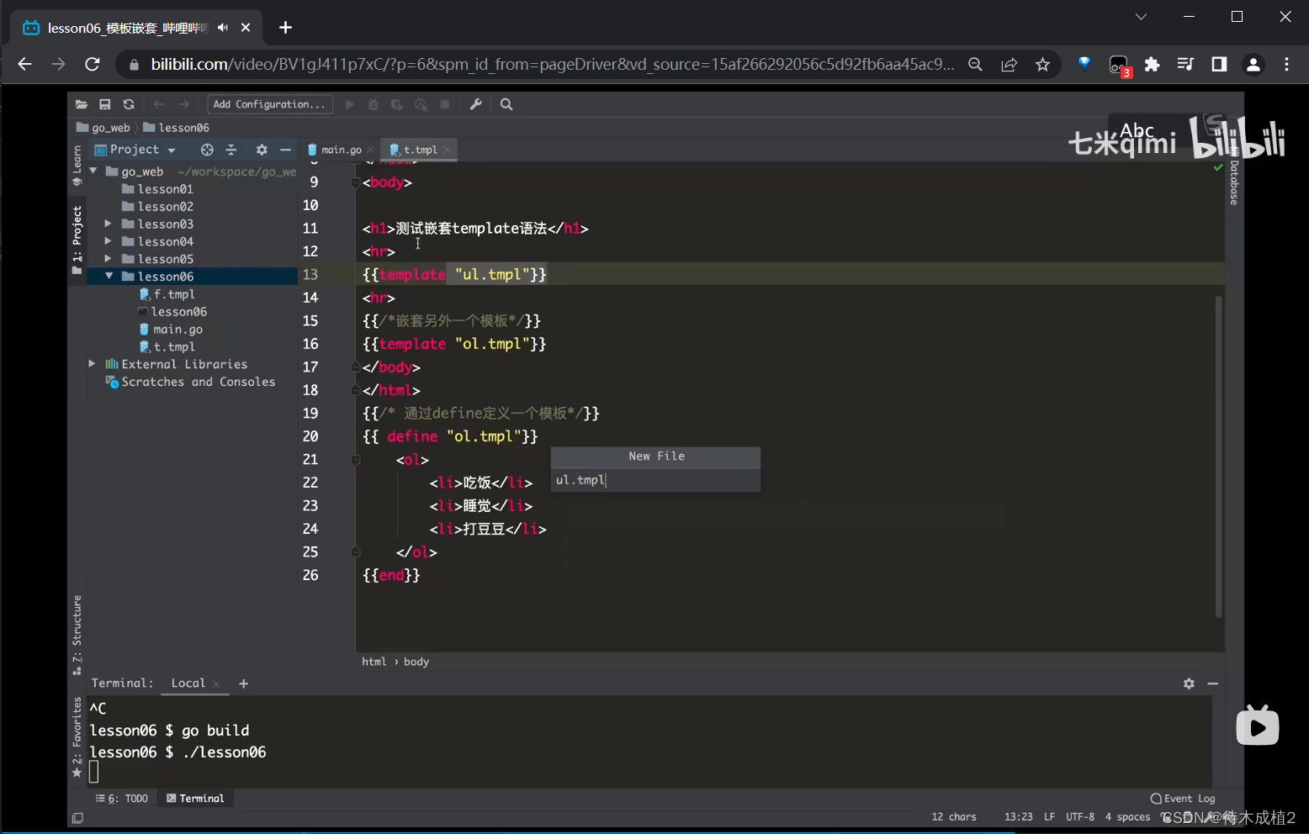Click the IDE Forward navigation arrow
1309x834 pixels.
click(x=183, y=104)
